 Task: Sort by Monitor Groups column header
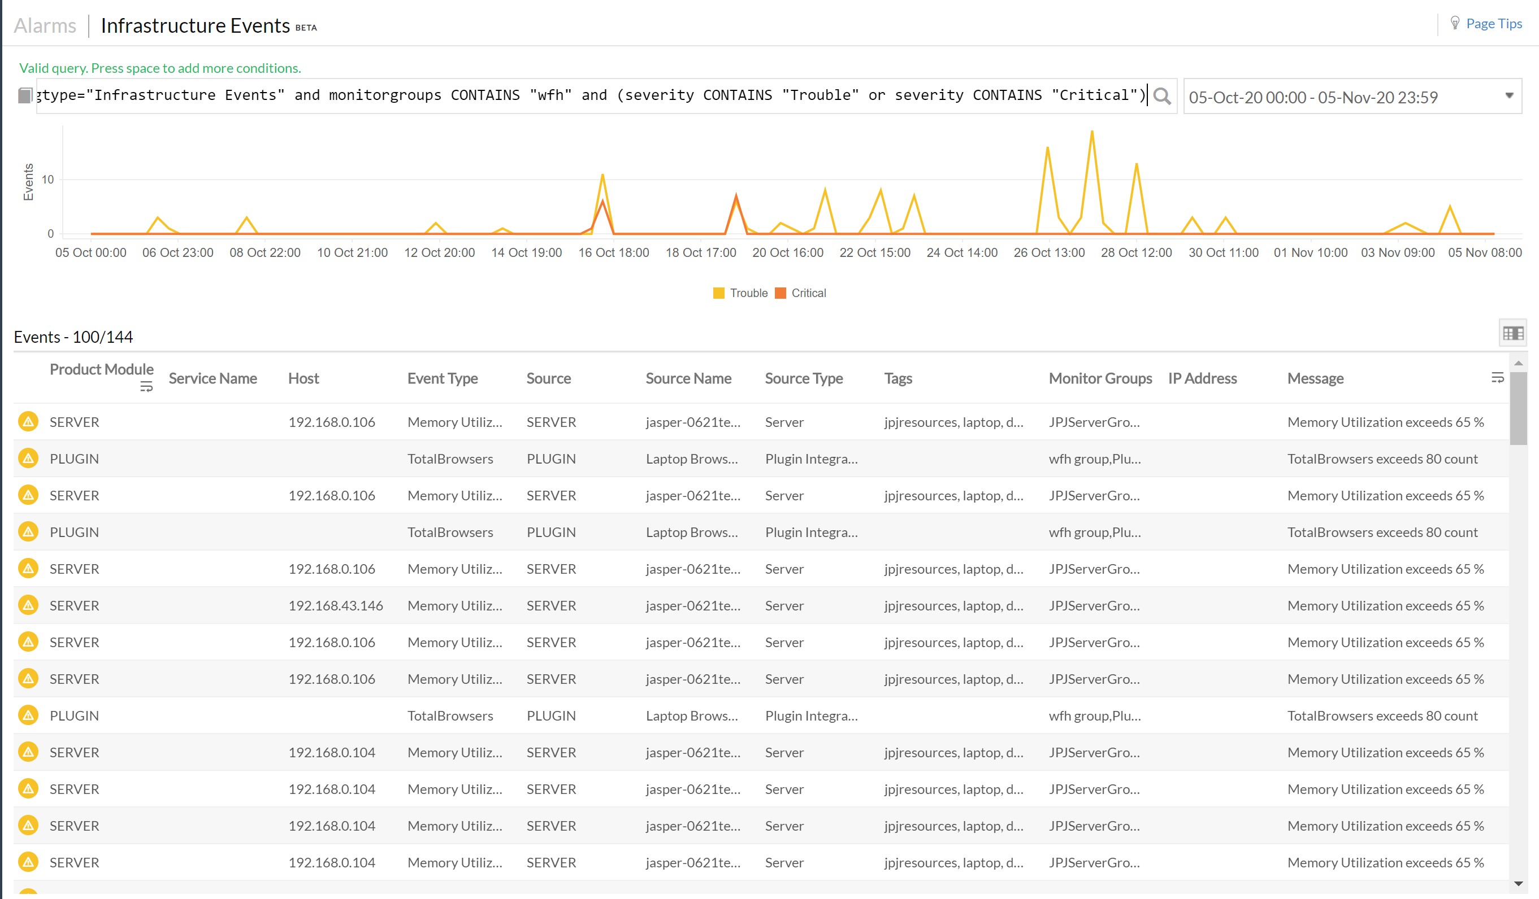[x=1100, y=378]
